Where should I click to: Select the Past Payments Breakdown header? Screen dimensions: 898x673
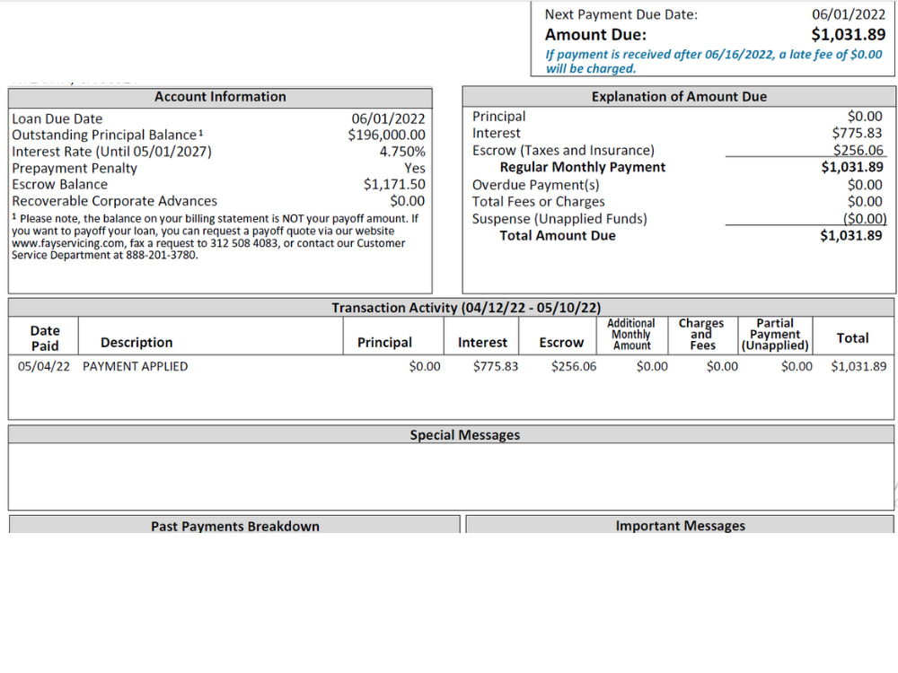click(x=234, y=526)
